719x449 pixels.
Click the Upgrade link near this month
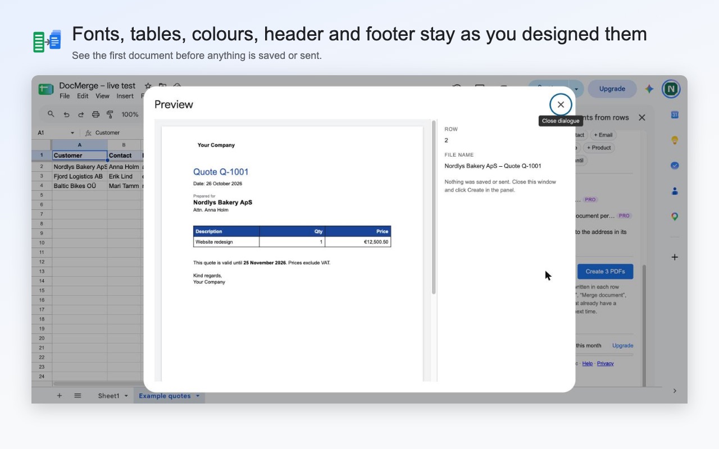click(x=622, y=346)
